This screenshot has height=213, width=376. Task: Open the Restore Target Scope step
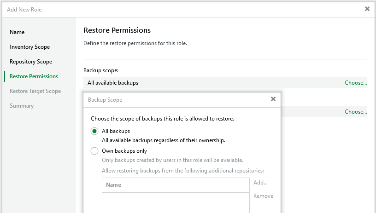click(x=35, y=91)
